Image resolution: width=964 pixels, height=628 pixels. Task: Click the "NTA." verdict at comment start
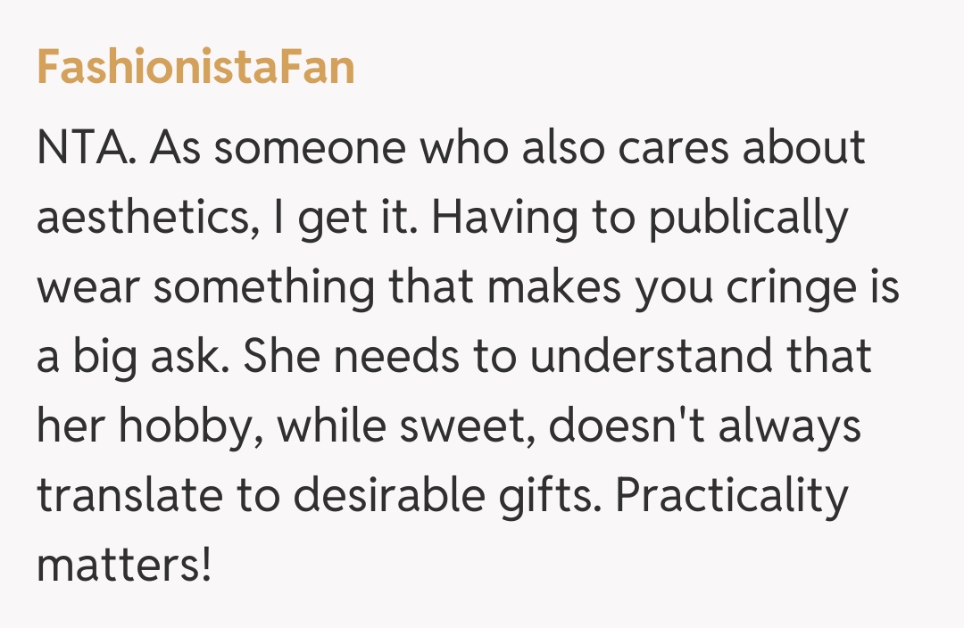[87, 147]
